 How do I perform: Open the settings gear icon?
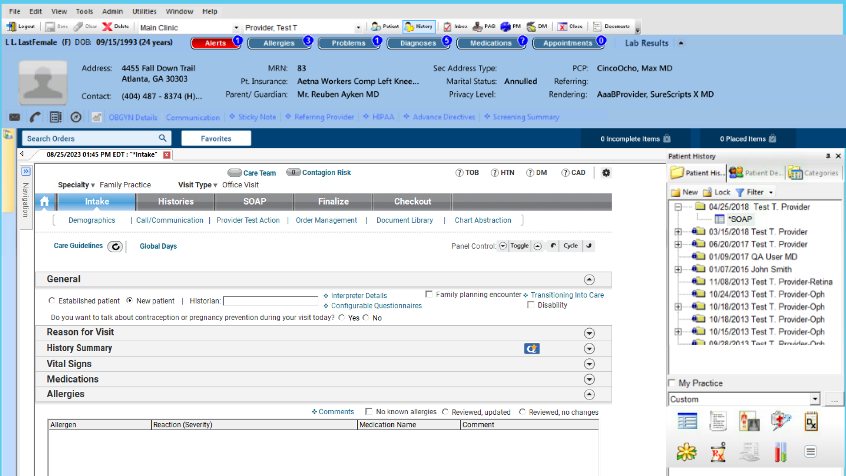(606, 173)
